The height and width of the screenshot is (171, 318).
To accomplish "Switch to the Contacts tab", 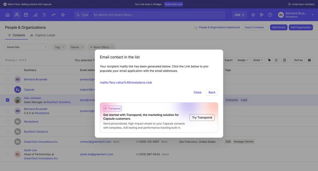I will [16, 35].
